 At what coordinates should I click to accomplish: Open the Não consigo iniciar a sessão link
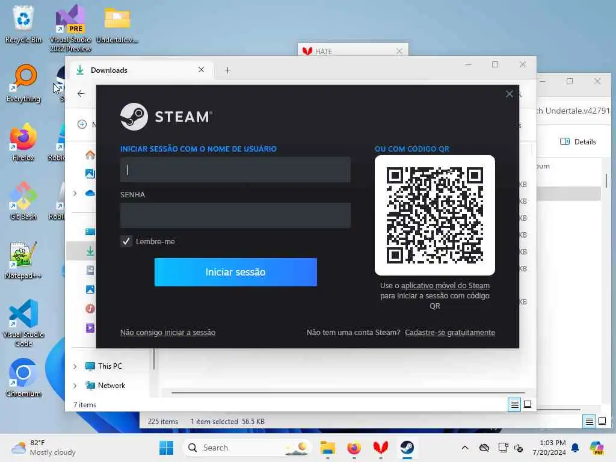coord(168,332)
